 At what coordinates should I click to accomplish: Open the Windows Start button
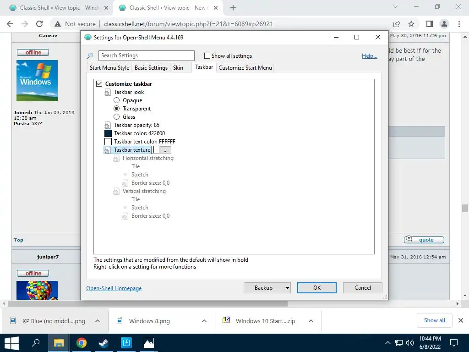pyautogui.click(x=11, y=343)
